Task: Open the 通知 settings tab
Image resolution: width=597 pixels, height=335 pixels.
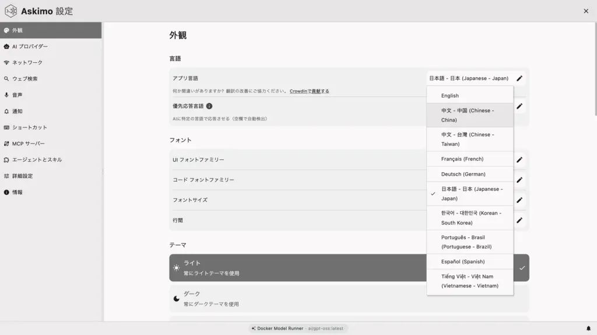Action: [51, 111]
